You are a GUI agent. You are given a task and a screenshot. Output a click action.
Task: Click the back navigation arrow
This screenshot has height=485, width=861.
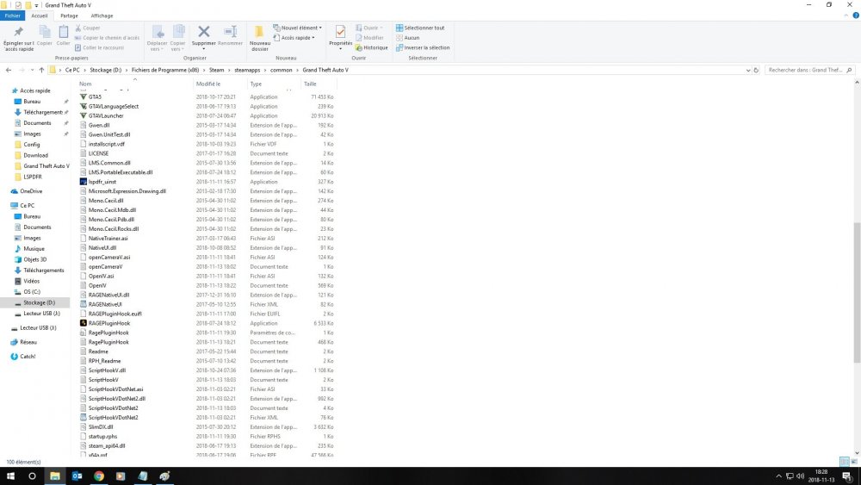[9, 71]
